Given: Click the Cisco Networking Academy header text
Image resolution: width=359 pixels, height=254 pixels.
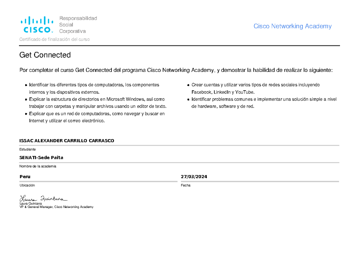Looking at the screenshot, I should 292,26.
